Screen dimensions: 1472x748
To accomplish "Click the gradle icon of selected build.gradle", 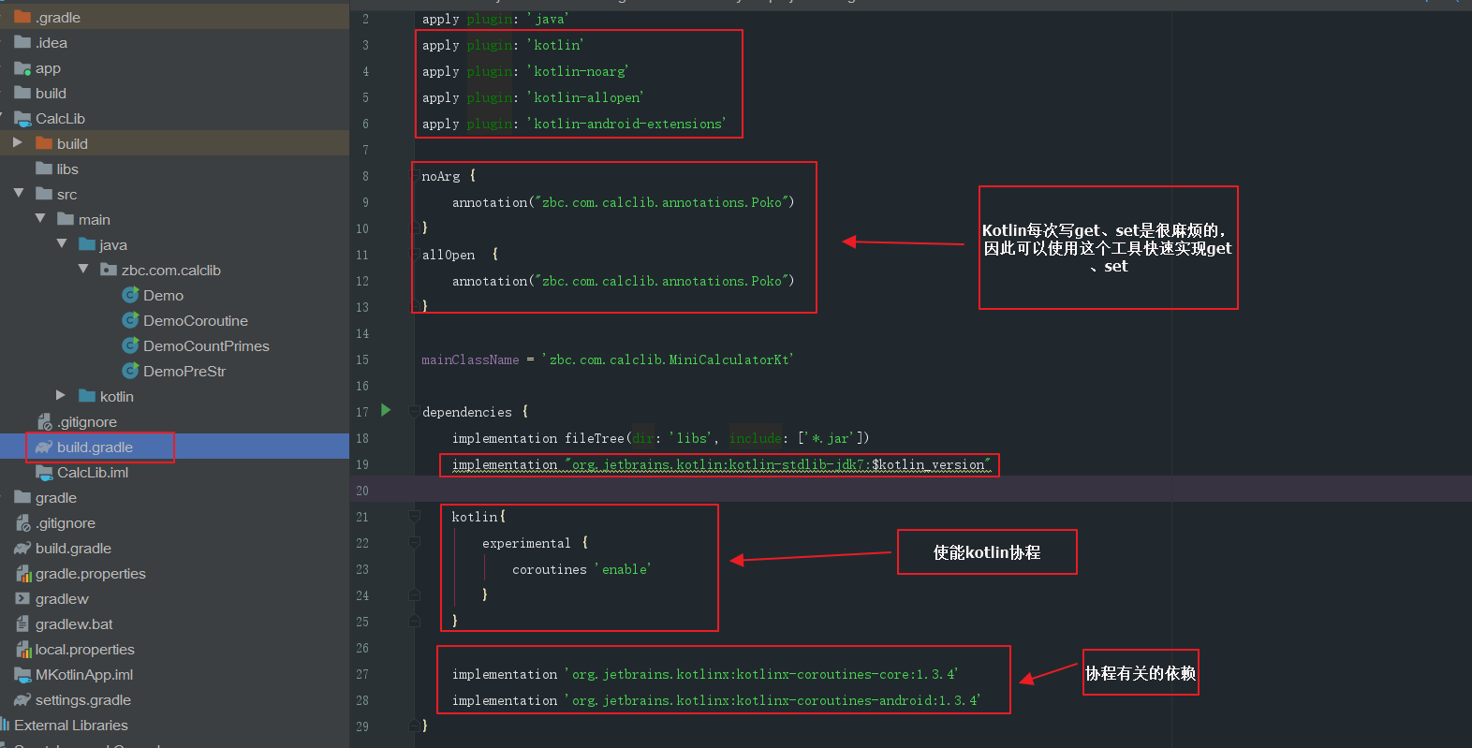I will [x=44, y=447].
